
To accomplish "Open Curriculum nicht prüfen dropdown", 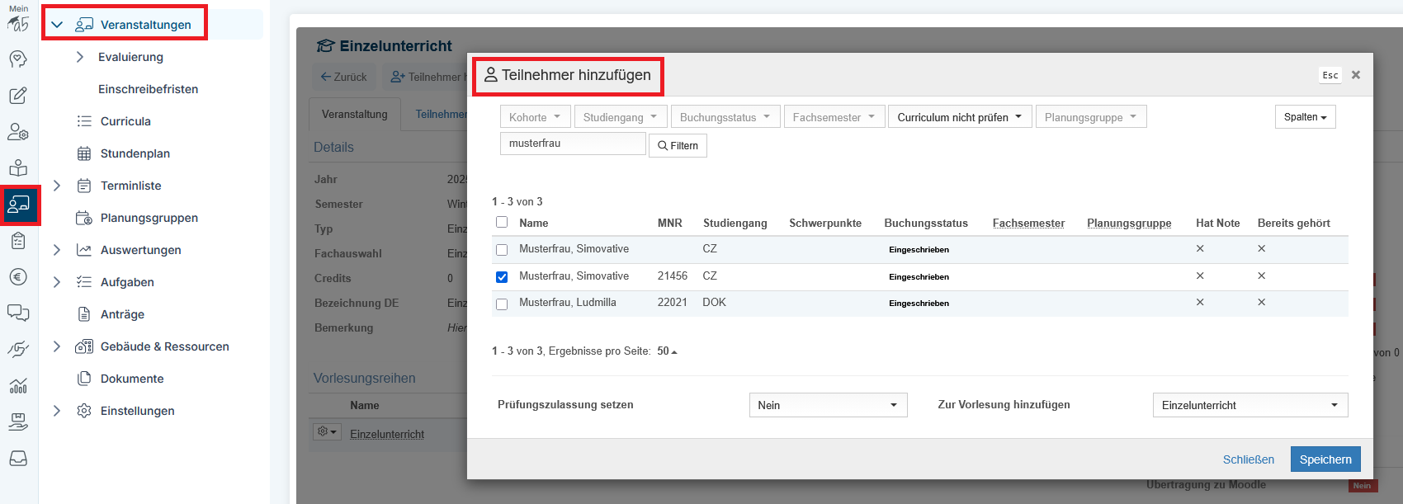I will pos(960,117).
